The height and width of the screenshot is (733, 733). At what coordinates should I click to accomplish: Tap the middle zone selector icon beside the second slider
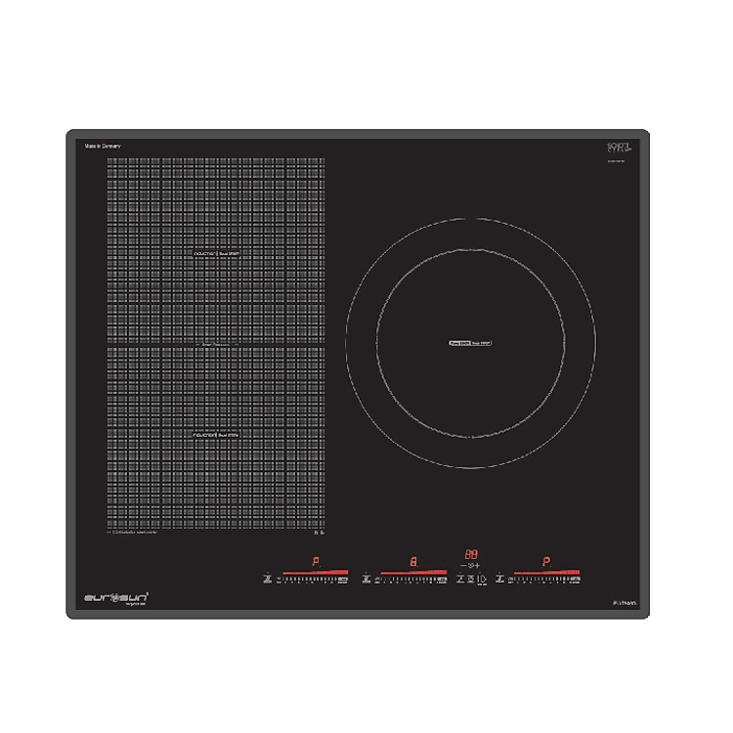(366, 579)
